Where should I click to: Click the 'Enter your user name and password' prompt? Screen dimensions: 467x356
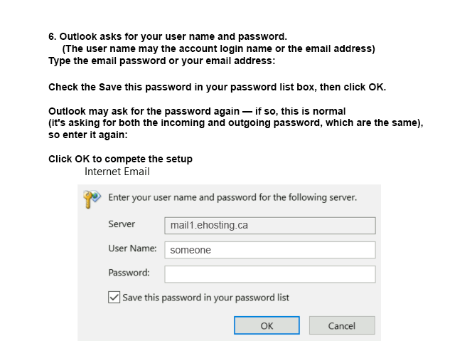pos(232,197)
